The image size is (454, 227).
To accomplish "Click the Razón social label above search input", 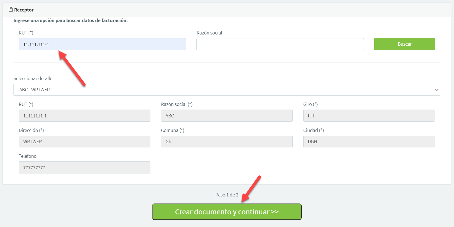I will pyautogui.click(x=209, y=33).
